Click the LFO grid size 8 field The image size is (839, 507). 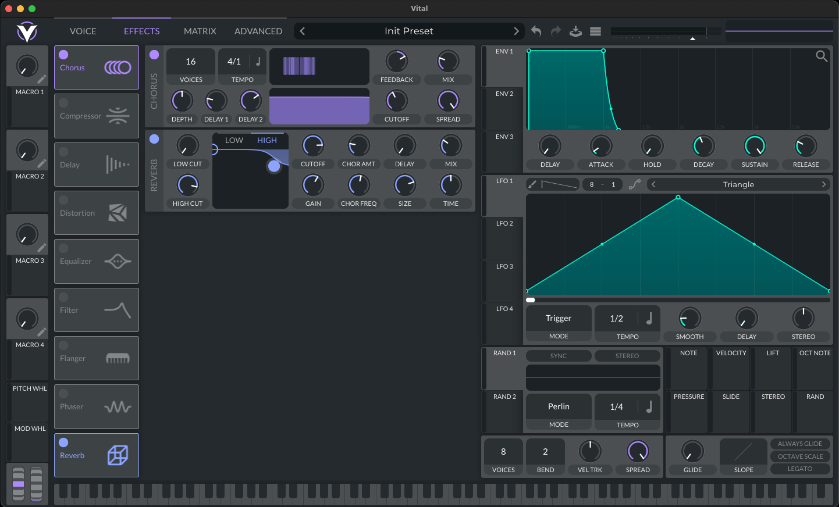[x=592, y=184]
